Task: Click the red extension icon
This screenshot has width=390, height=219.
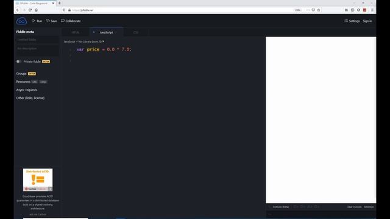Action: point(364,10)
